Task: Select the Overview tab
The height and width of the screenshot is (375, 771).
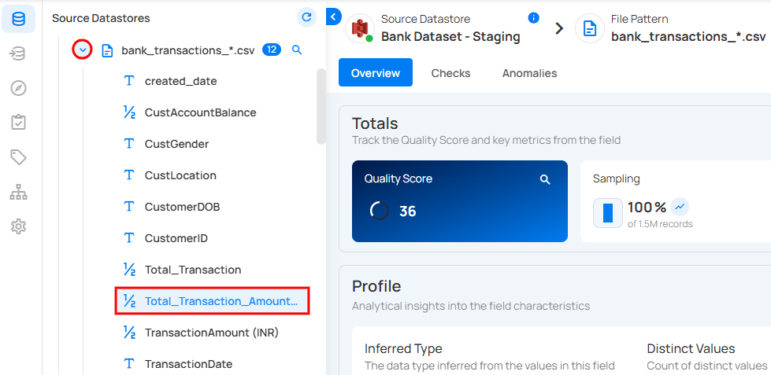Action: tap(376, 73)
